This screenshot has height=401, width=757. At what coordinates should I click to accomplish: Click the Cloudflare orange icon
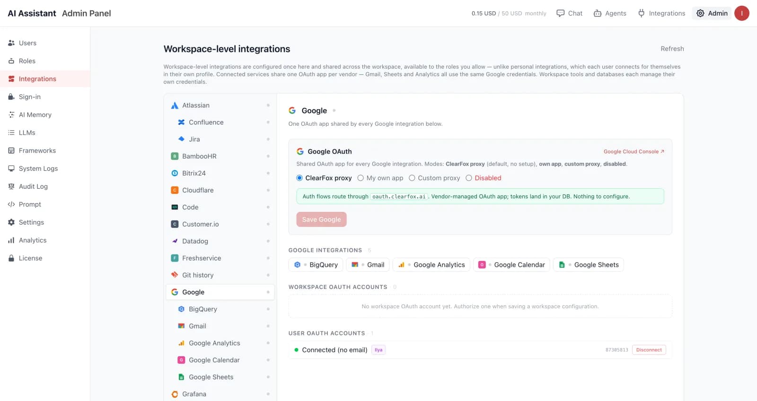click(175, 190)
